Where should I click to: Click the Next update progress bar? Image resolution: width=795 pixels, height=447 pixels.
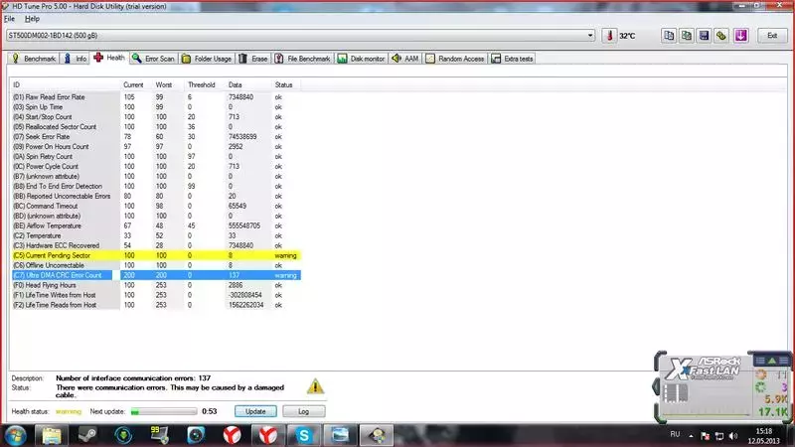pos(164,411)
